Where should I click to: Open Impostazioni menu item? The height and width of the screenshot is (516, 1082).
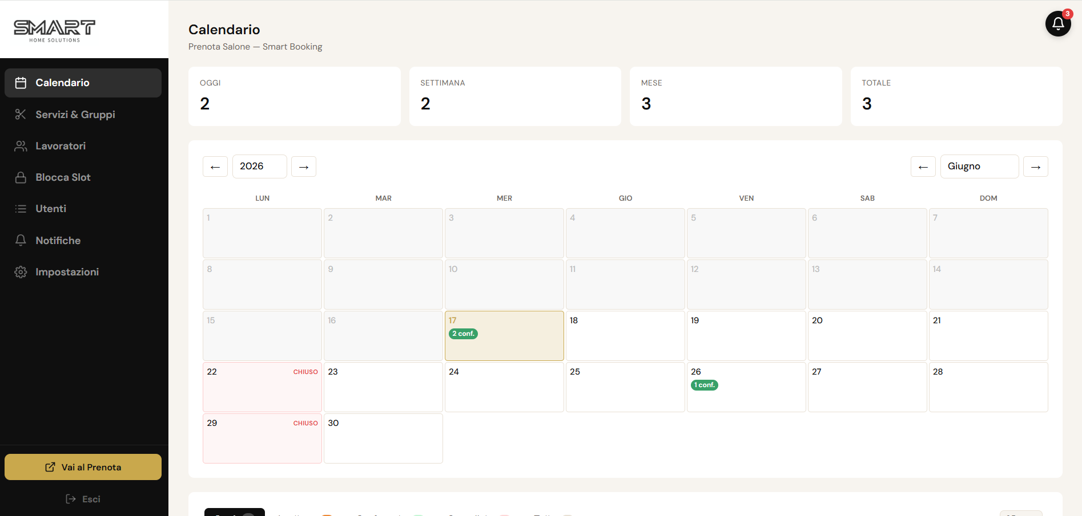(x=83, y=272)
